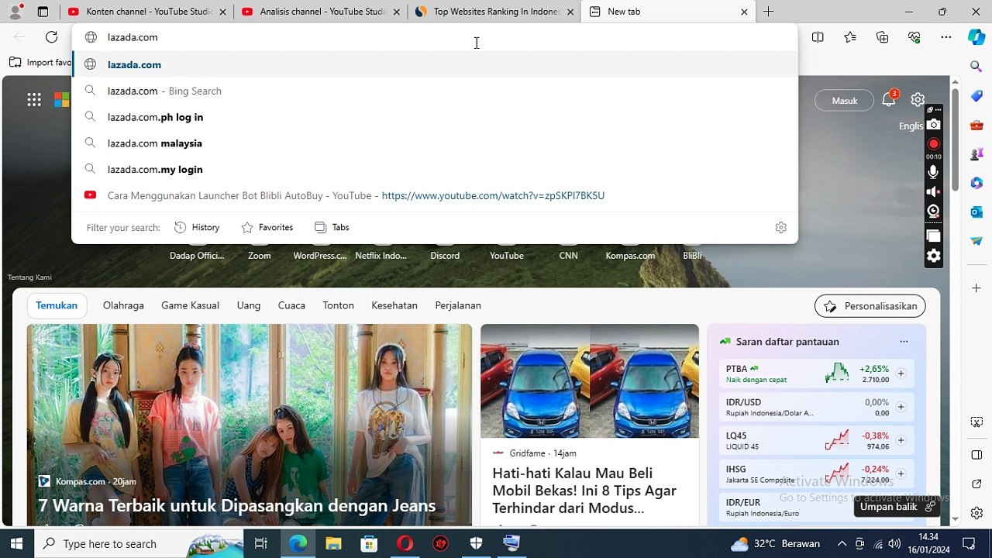Click the Umpan balik feedback button
992x558 pixels.
[x=897, y=507]
